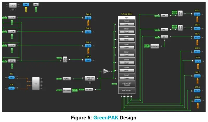208x122 pixels.
Task: Click the 3-bit LUT feeding SEG B
Action: click(x=180, y=28)
